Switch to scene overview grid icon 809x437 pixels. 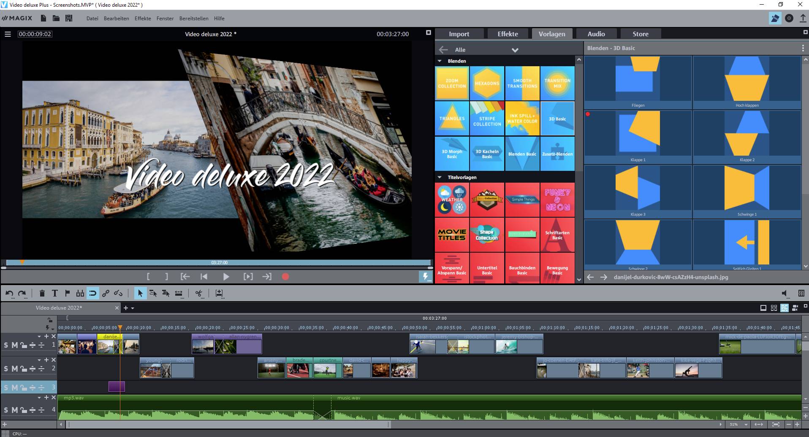point(774,308)
